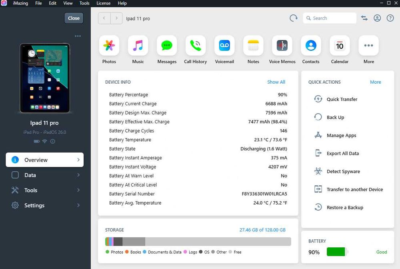The height and width of the screenshot is (269, 400).
Task: Click the Wi-Fi icon under device name
Action: [45, 141]
